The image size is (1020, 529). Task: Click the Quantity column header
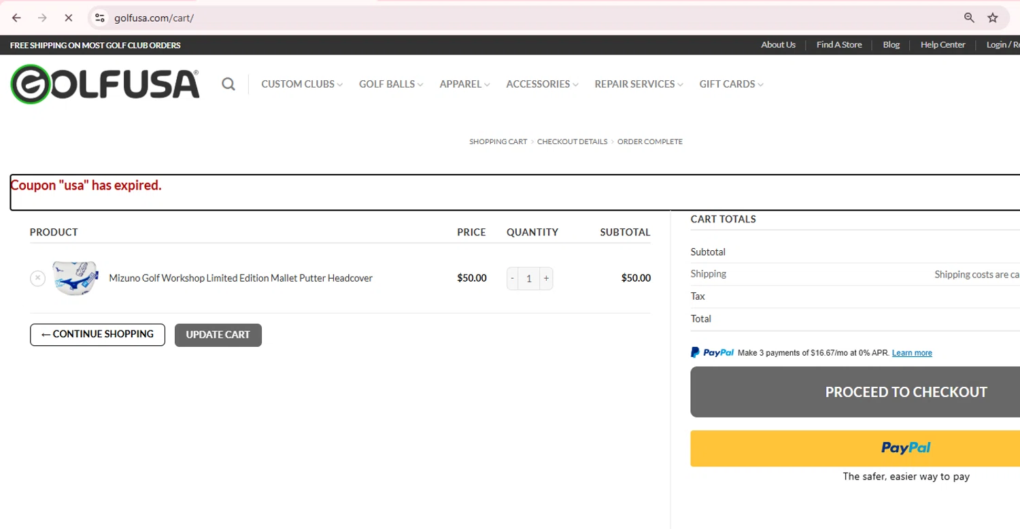click(x=532, y=232)
